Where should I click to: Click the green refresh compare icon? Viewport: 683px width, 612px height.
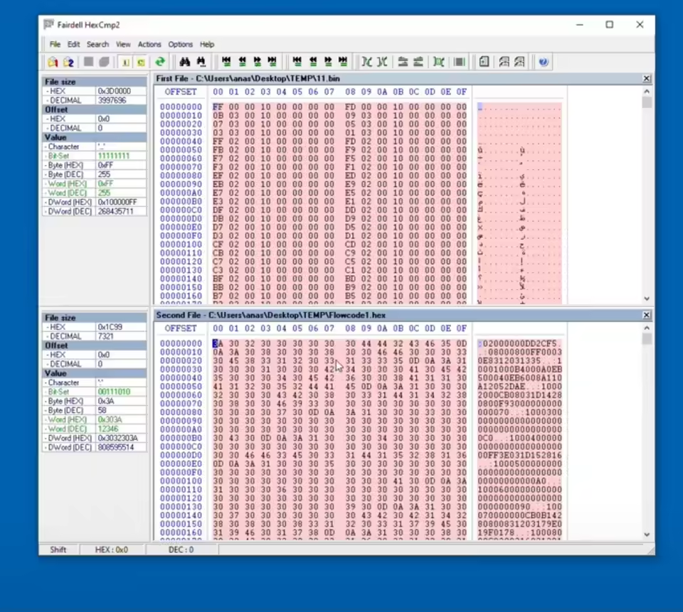(x=160, y=63)
